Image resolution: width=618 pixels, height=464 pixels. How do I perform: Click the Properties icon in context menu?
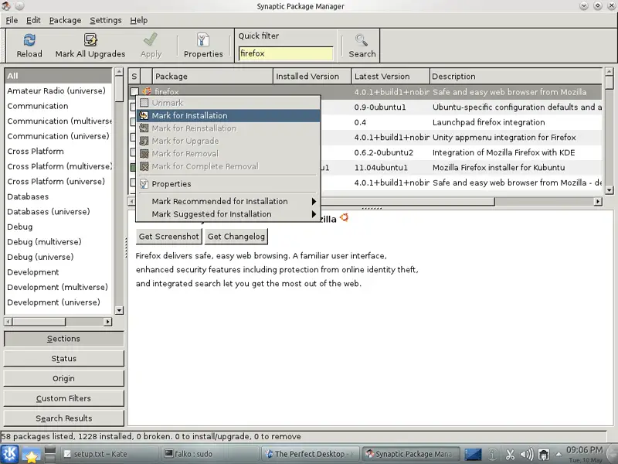pos(144,184)
